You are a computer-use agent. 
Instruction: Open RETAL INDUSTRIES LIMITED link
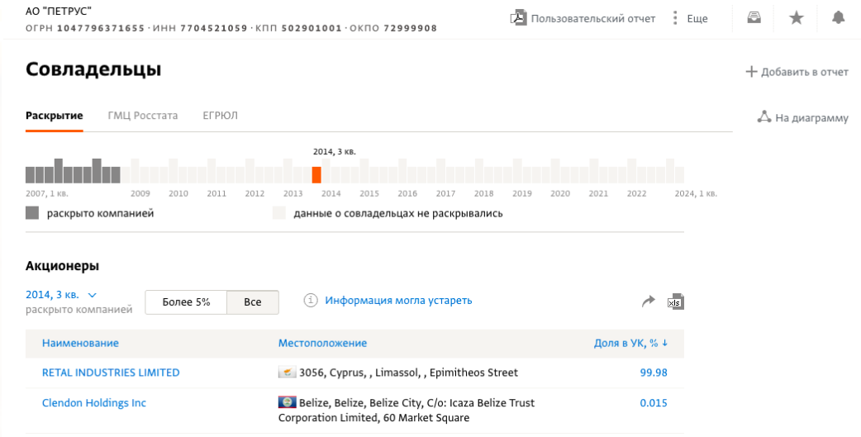[x=111, y=373]
